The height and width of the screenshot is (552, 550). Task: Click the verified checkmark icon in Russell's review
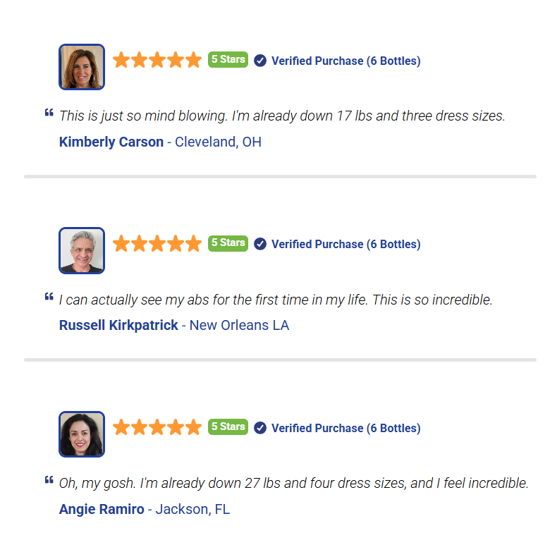point(260,244)
